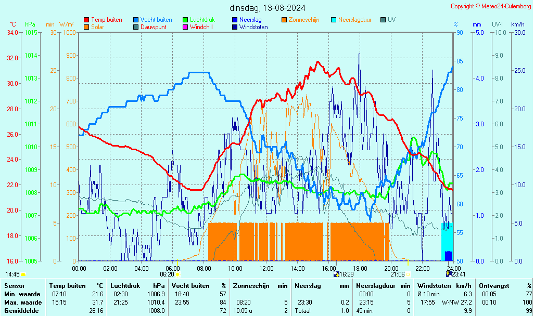534x316 pixels.
Task: Click the orange Solar legend square
Action: [86, 27]
